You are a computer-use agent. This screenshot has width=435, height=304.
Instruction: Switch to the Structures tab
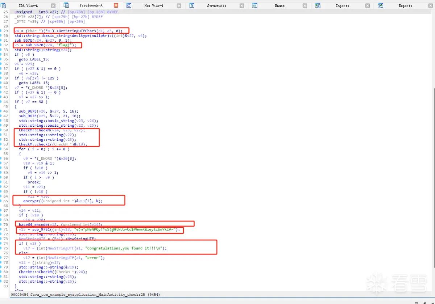(217, 6)
